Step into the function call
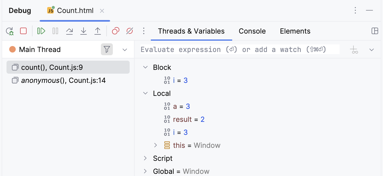This screenshot has width=383, height=176. click(84, 31)
